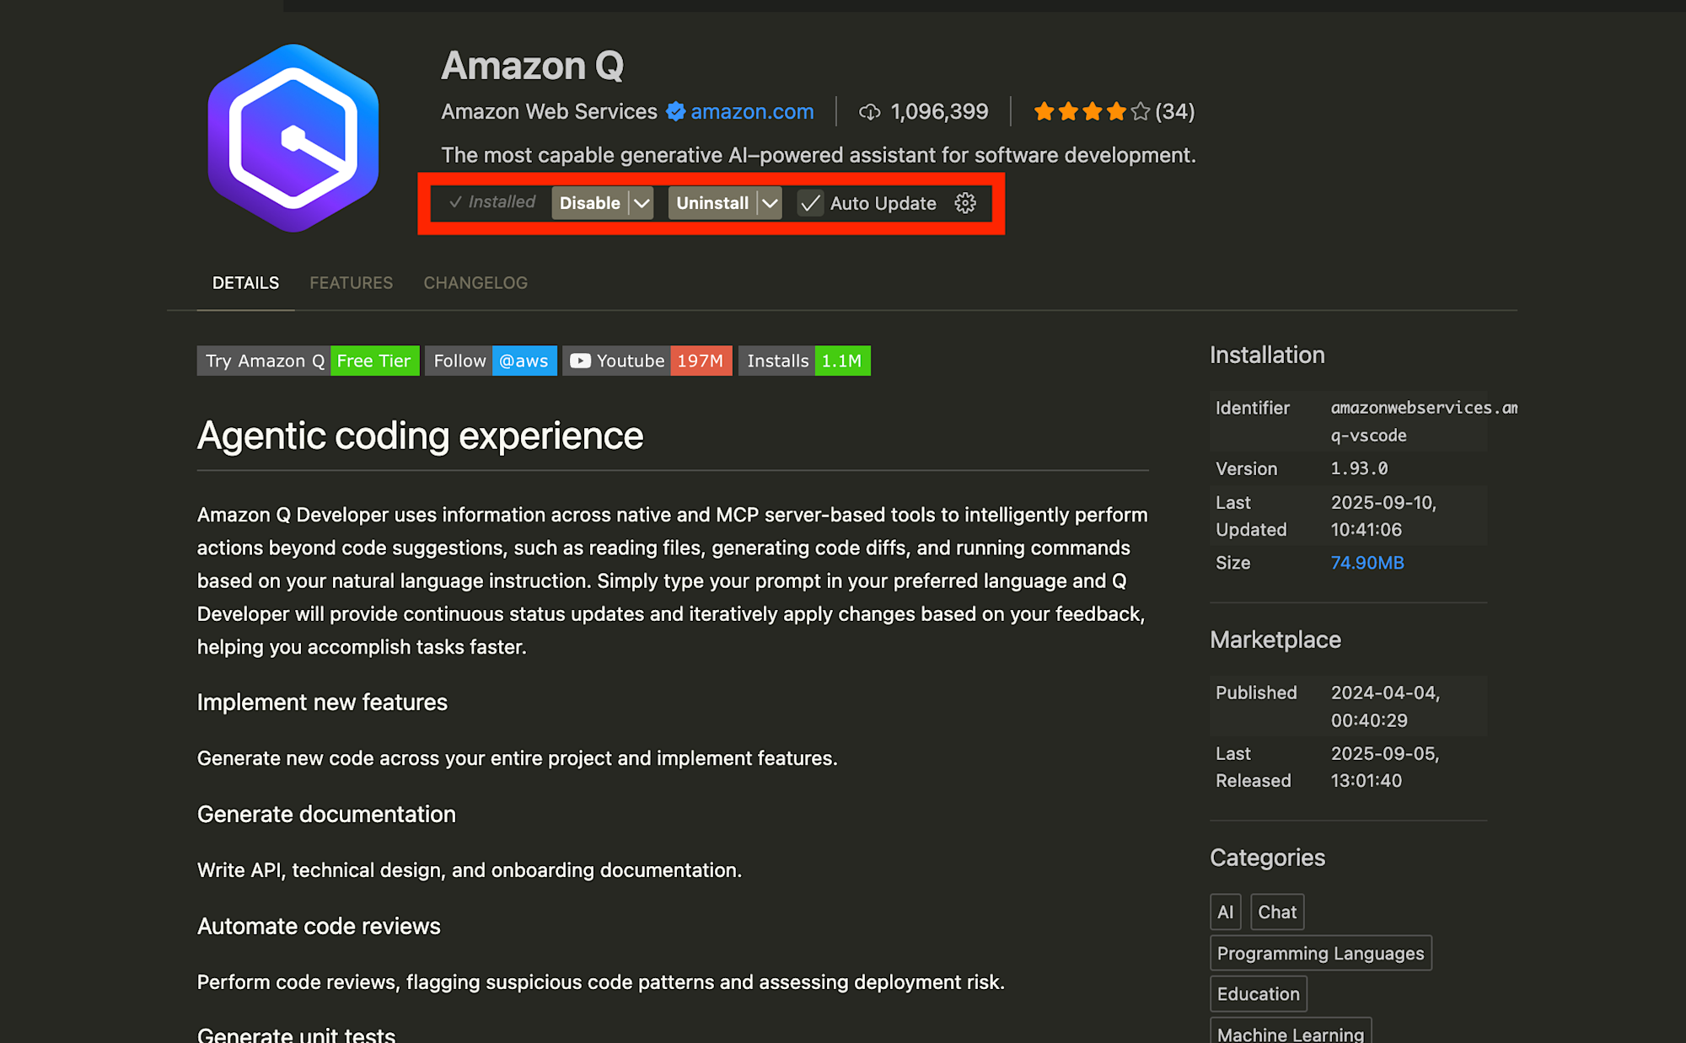Disable the Amazon Q extension

point(590,203)
